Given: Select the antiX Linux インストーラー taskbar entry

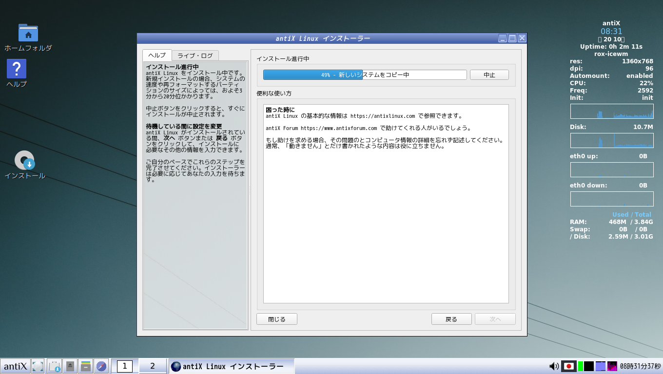Looking at the screenshot, I should click(232, 366).
